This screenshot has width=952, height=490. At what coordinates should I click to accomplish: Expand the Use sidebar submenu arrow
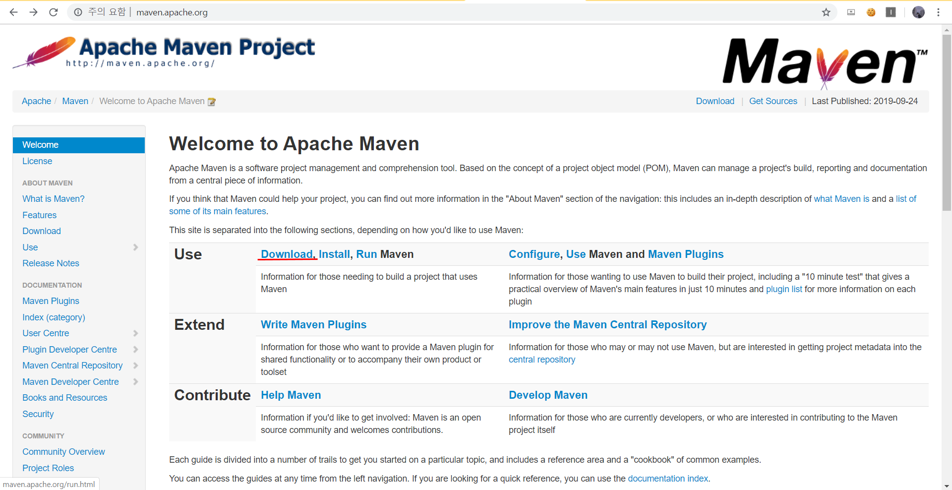pos(135,247)
